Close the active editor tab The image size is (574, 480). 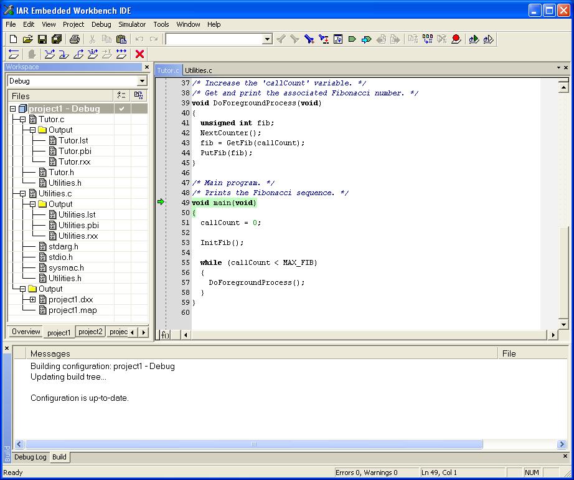click(566, 68)
